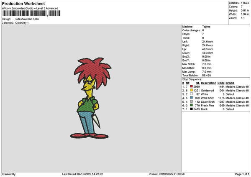Click the 'Stops:' label
The height and width of the screenshot is (177, 251).
tap(186, 34)
